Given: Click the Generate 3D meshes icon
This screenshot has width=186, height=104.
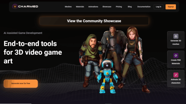Looking at the screenshot, I should pyautogui.click(x=176, y=36).
